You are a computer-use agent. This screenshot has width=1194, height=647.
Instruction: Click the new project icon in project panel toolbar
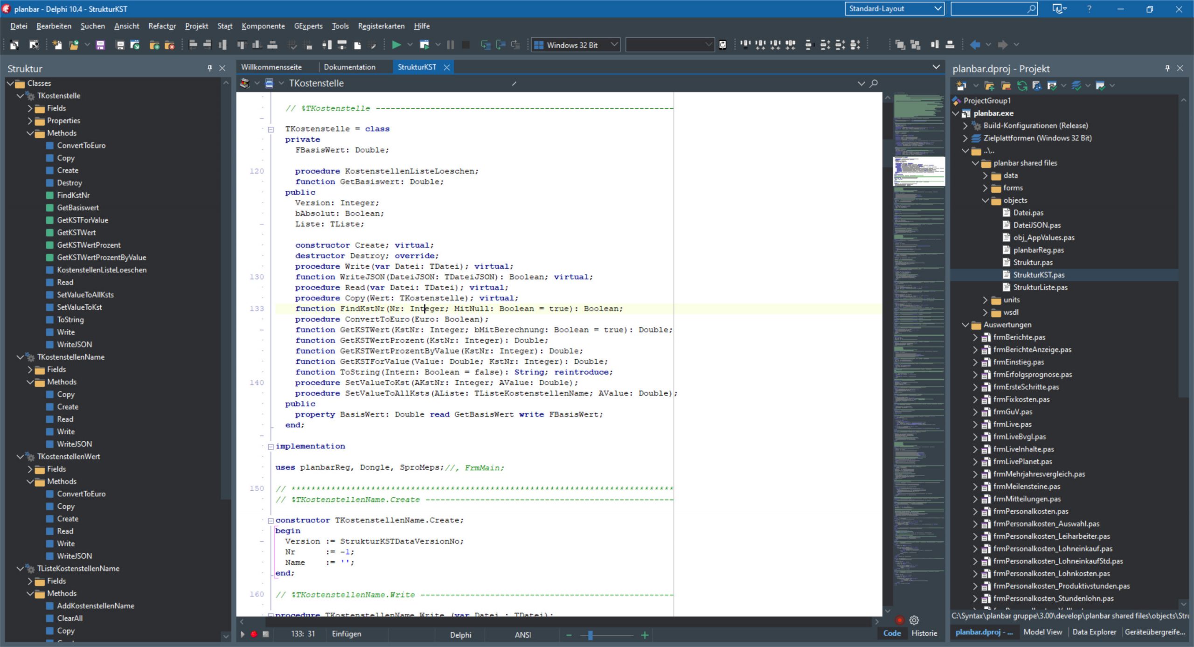[961, 85]
